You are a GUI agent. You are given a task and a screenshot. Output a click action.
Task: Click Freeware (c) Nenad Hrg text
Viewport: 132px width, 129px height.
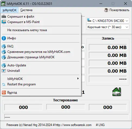(22, 125)
